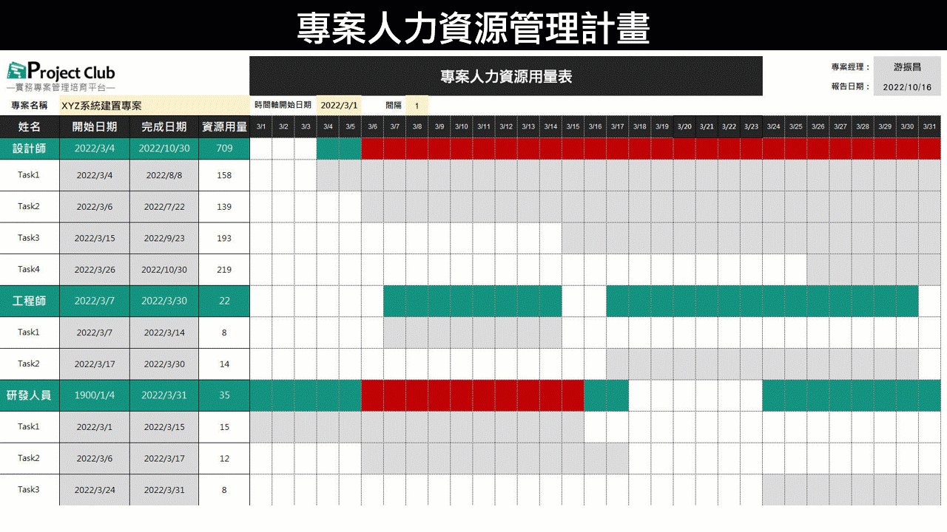Click resource usage value 193
The height and width of the screenshot is (532, 947).
coord(224,238)
